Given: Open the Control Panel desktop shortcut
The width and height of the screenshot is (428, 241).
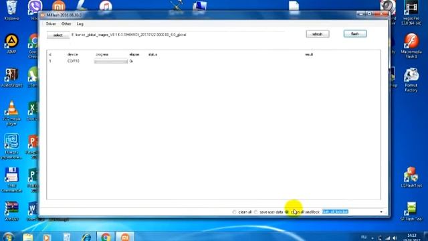Looking at the screenshot, I should tap(11, 147).
